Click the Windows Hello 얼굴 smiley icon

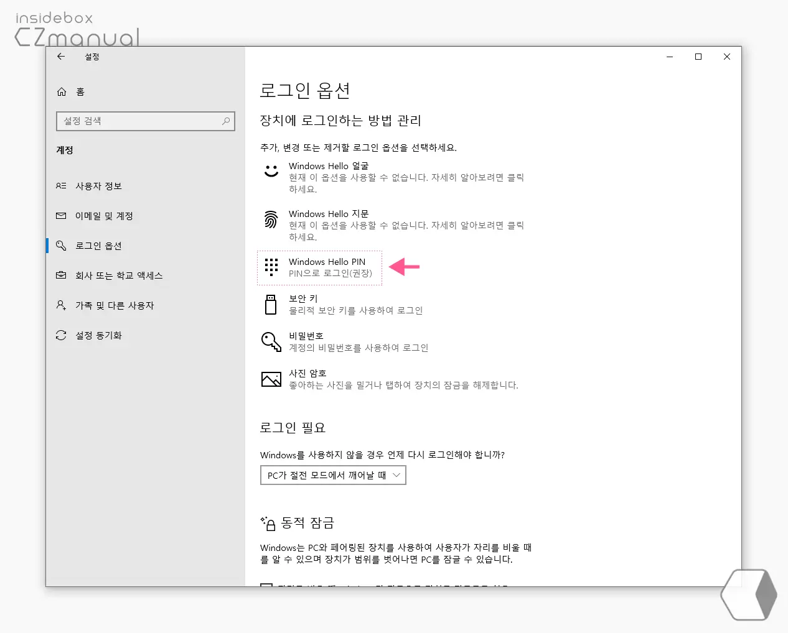click(x=271, y=171)
